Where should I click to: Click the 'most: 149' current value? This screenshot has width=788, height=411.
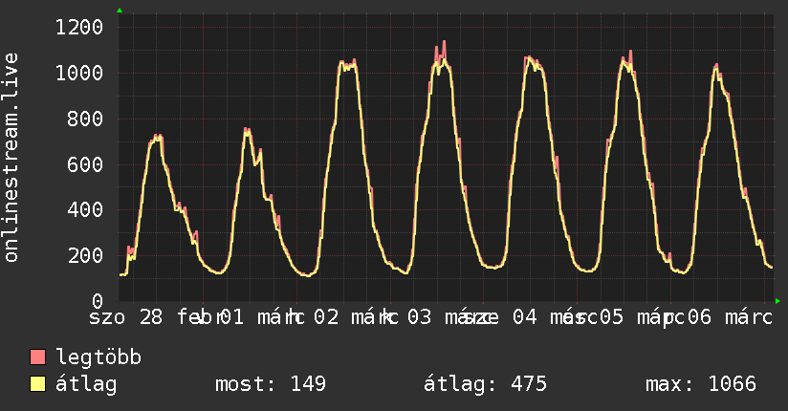pos(271,384)
